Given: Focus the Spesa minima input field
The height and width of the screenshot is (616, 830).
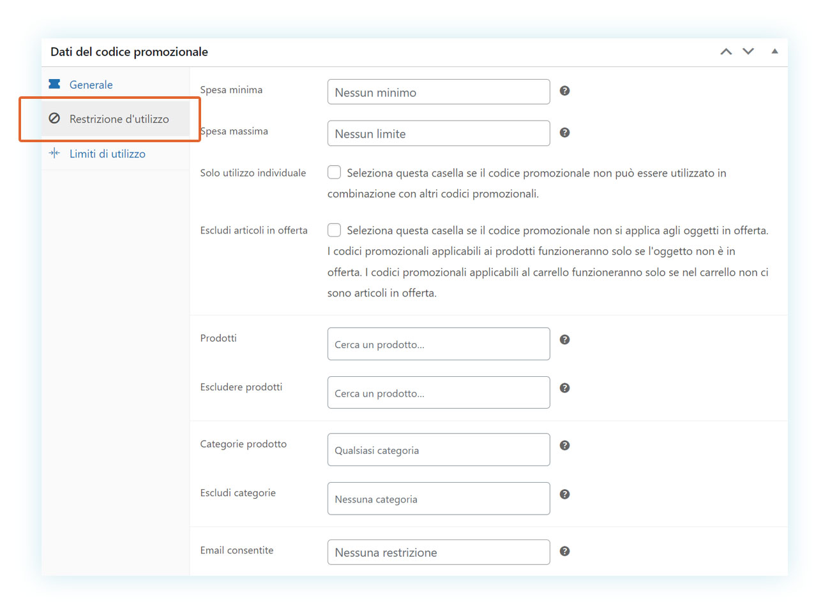Looking at the screenshot, I should point(439,92).
